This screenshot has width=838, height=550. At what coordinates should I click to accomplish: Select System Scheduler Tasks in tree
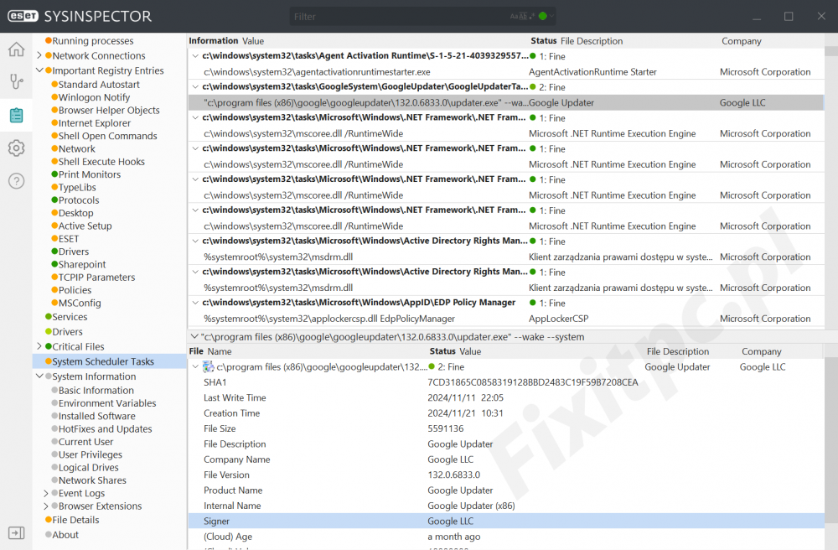[103, 361]
